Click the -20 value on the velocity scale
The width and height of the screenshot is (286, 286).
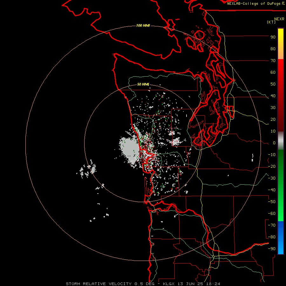coord(272,167)
